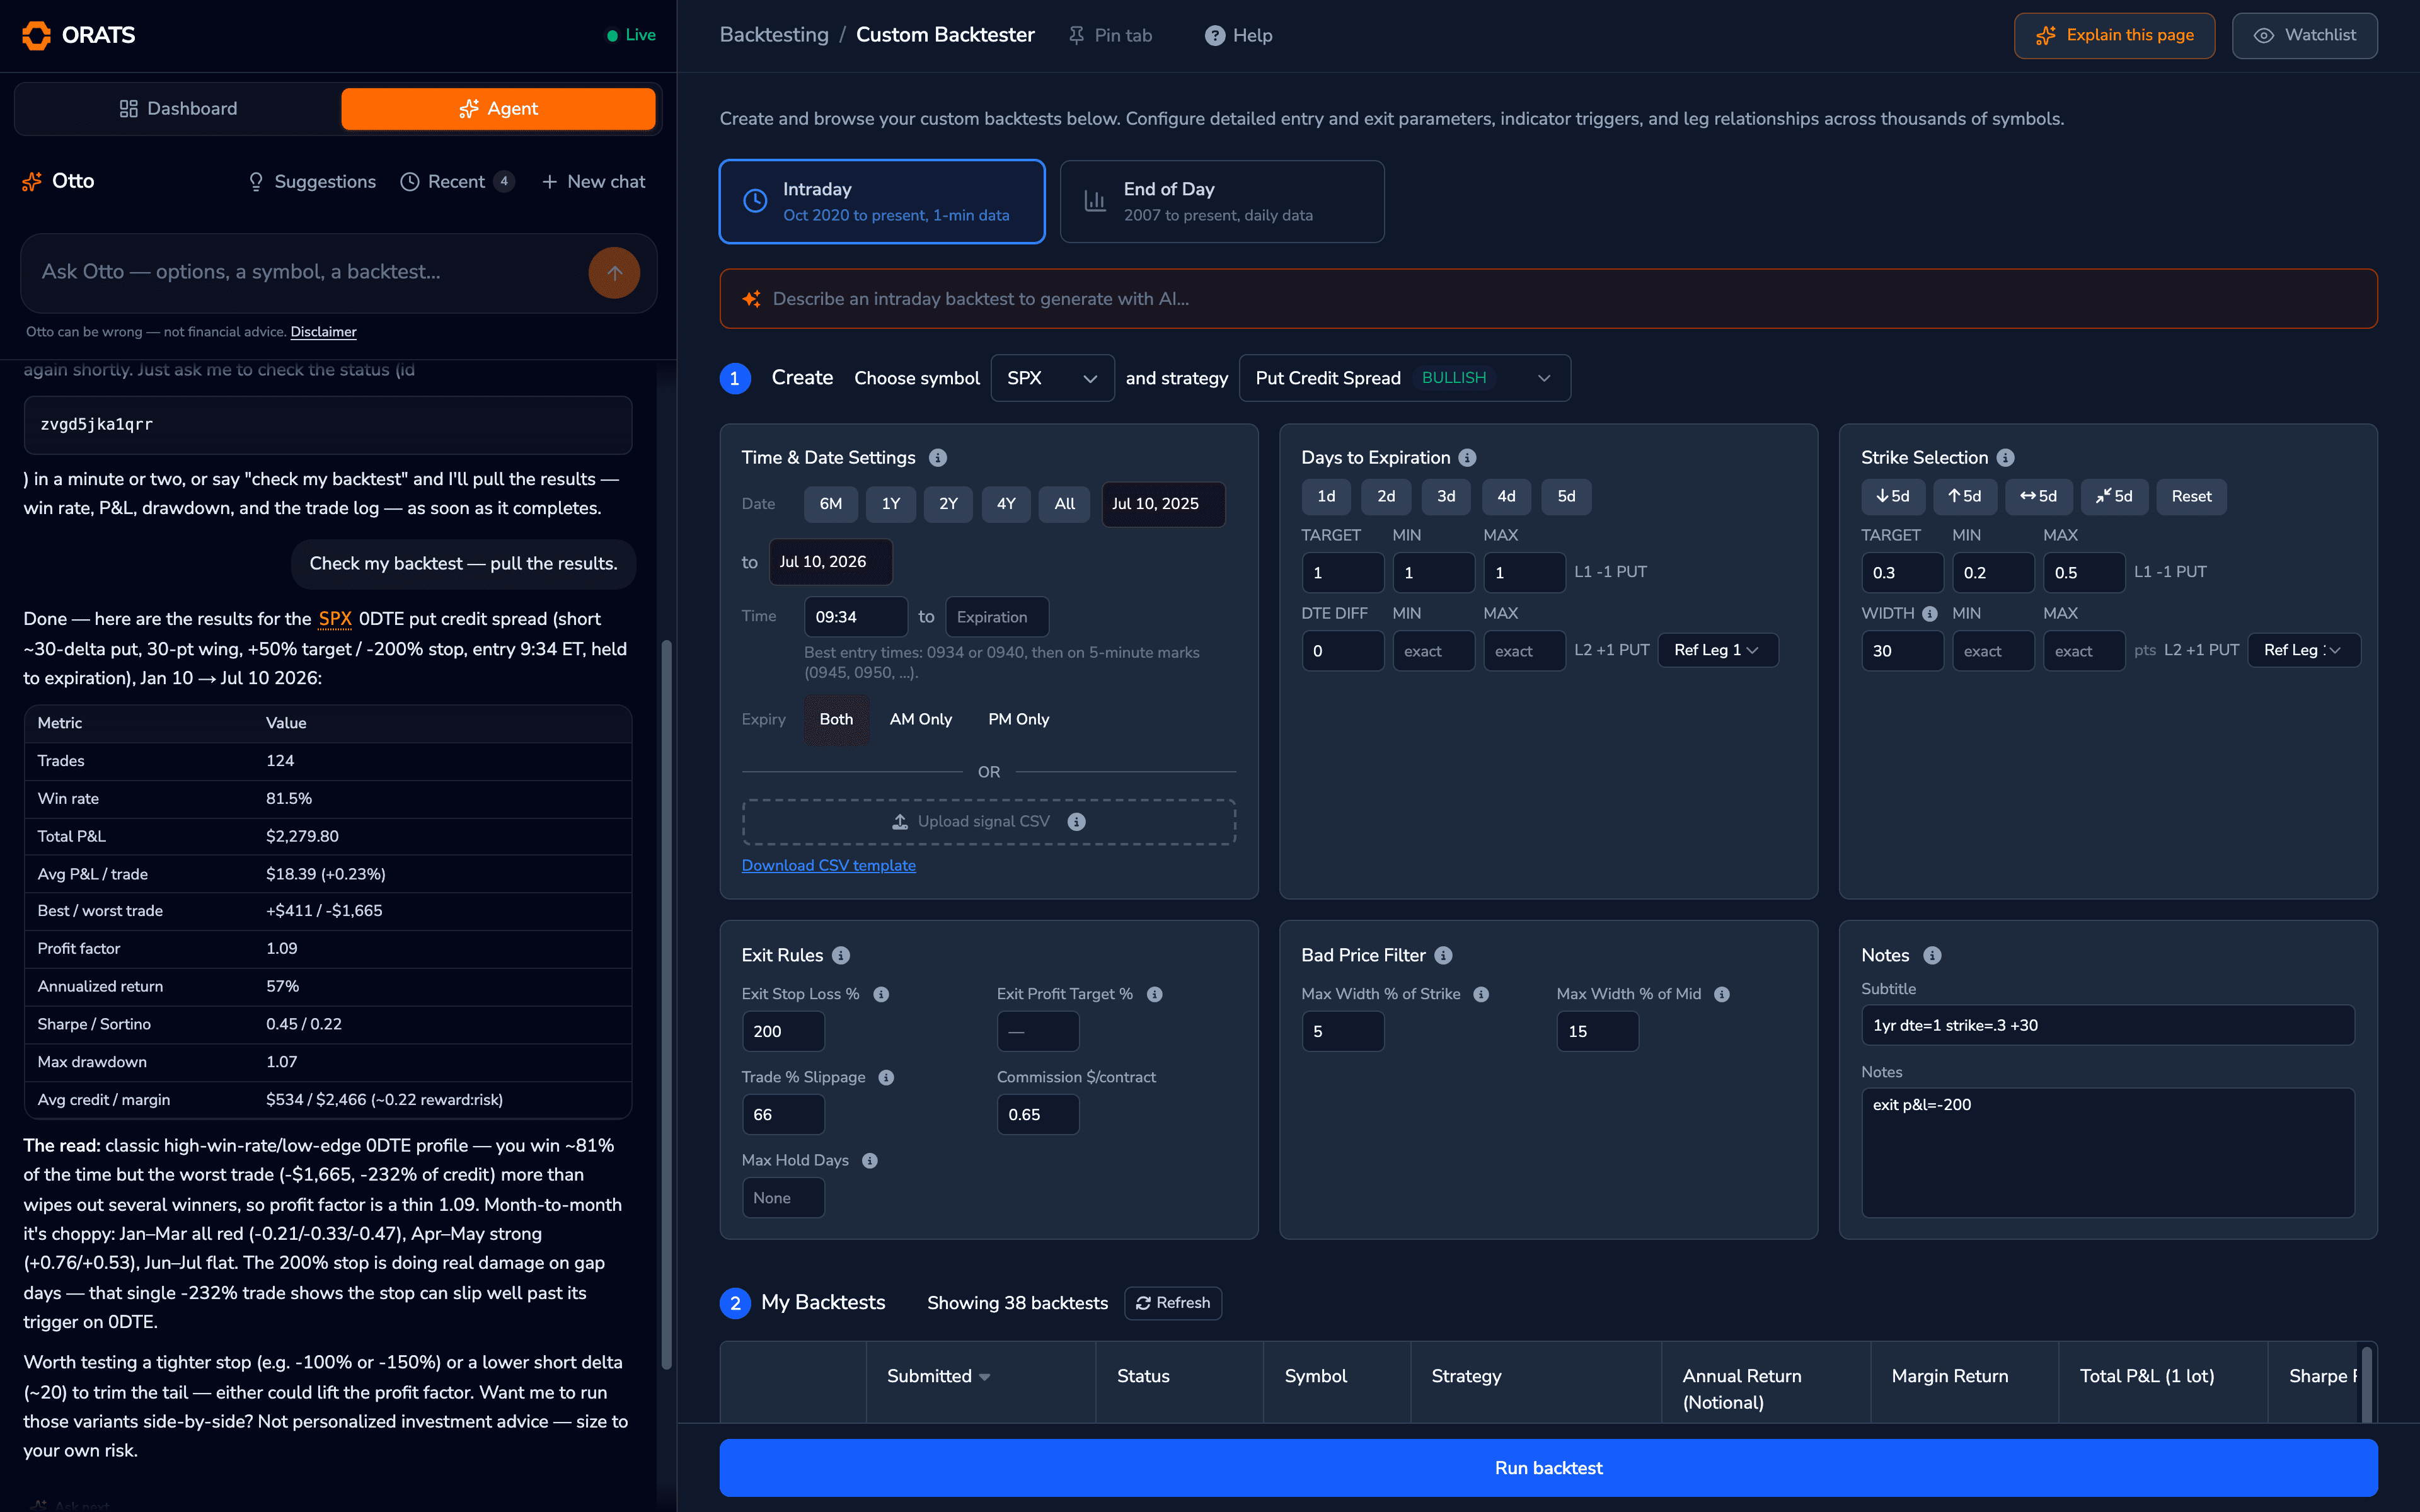Image resolution: width=2420 pixels, height=1512 pixels.
Task: Click the Strike TARGET field showing 0.3
Action: point(1902,573)
